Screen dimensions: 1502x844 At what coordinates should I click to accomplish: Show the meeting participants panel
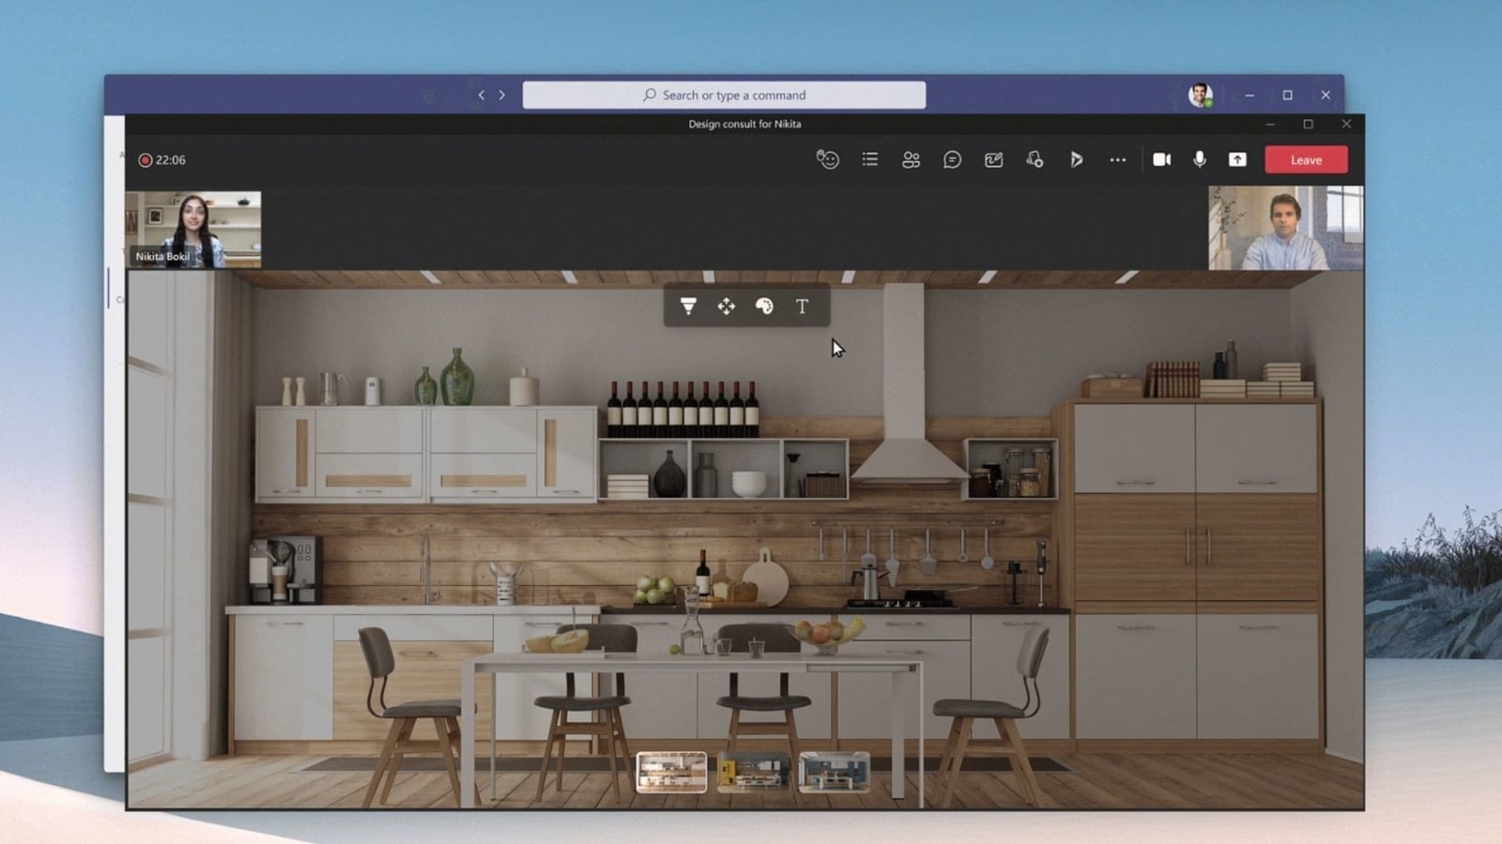(x=911, y=159)
